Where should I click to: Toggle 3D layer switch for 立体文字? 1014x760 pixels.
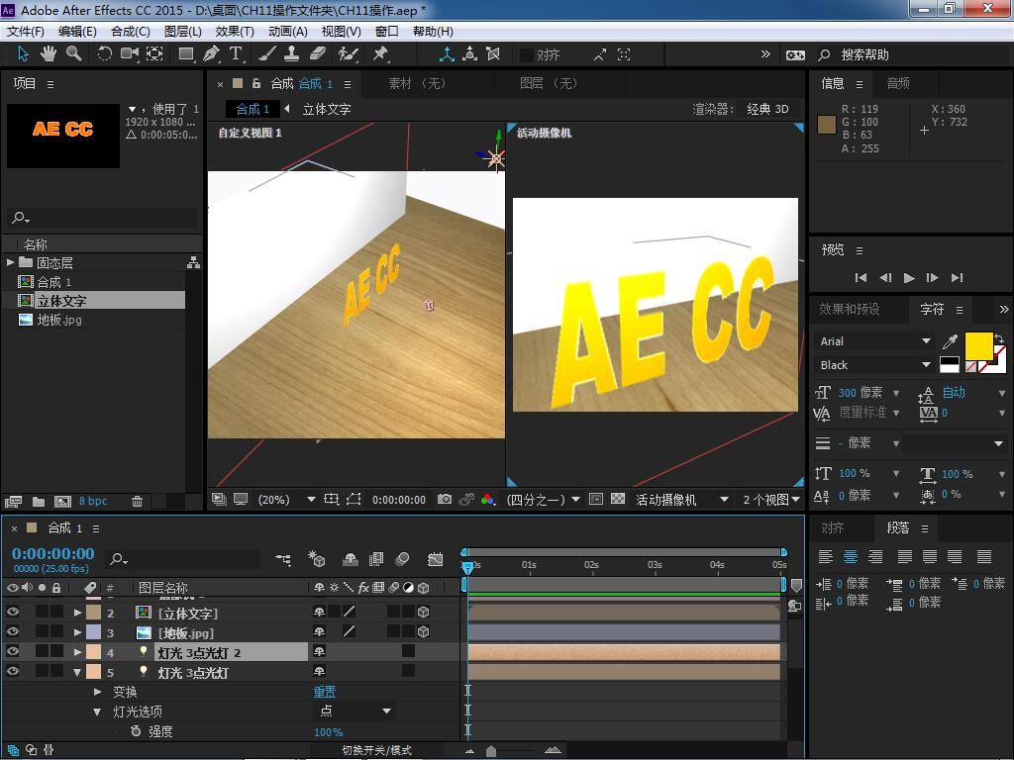pos(424,612)
